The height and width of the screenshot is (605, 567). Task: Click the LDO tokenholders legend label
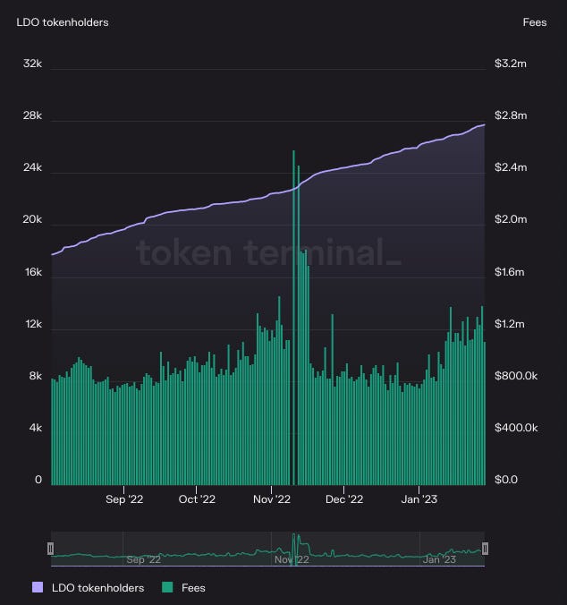tap(97, 588)
